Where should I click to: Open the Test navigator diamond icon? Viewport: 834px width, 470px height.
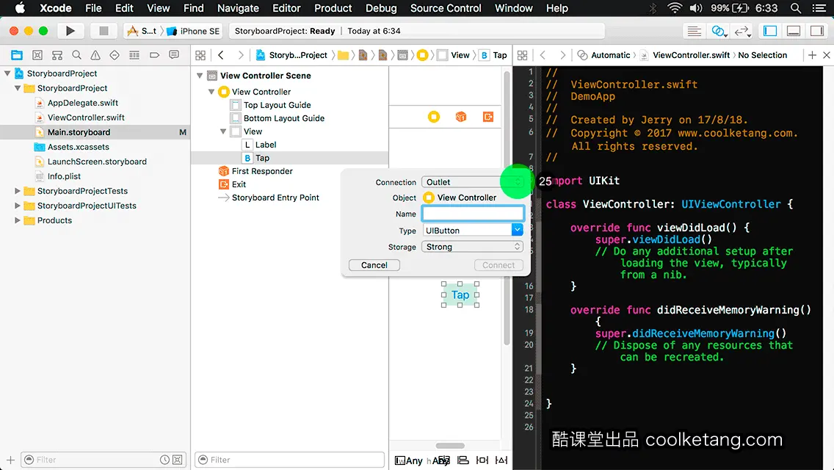coord(115,55)
